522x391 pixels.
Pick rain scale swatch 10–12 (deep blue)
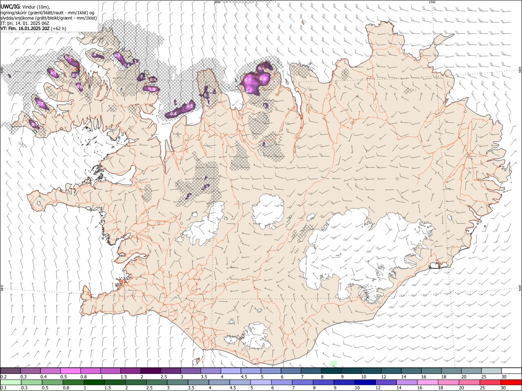click(x=365, y=382)
